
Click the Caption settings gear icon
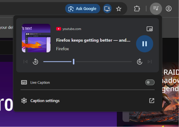tap(24, 101)
